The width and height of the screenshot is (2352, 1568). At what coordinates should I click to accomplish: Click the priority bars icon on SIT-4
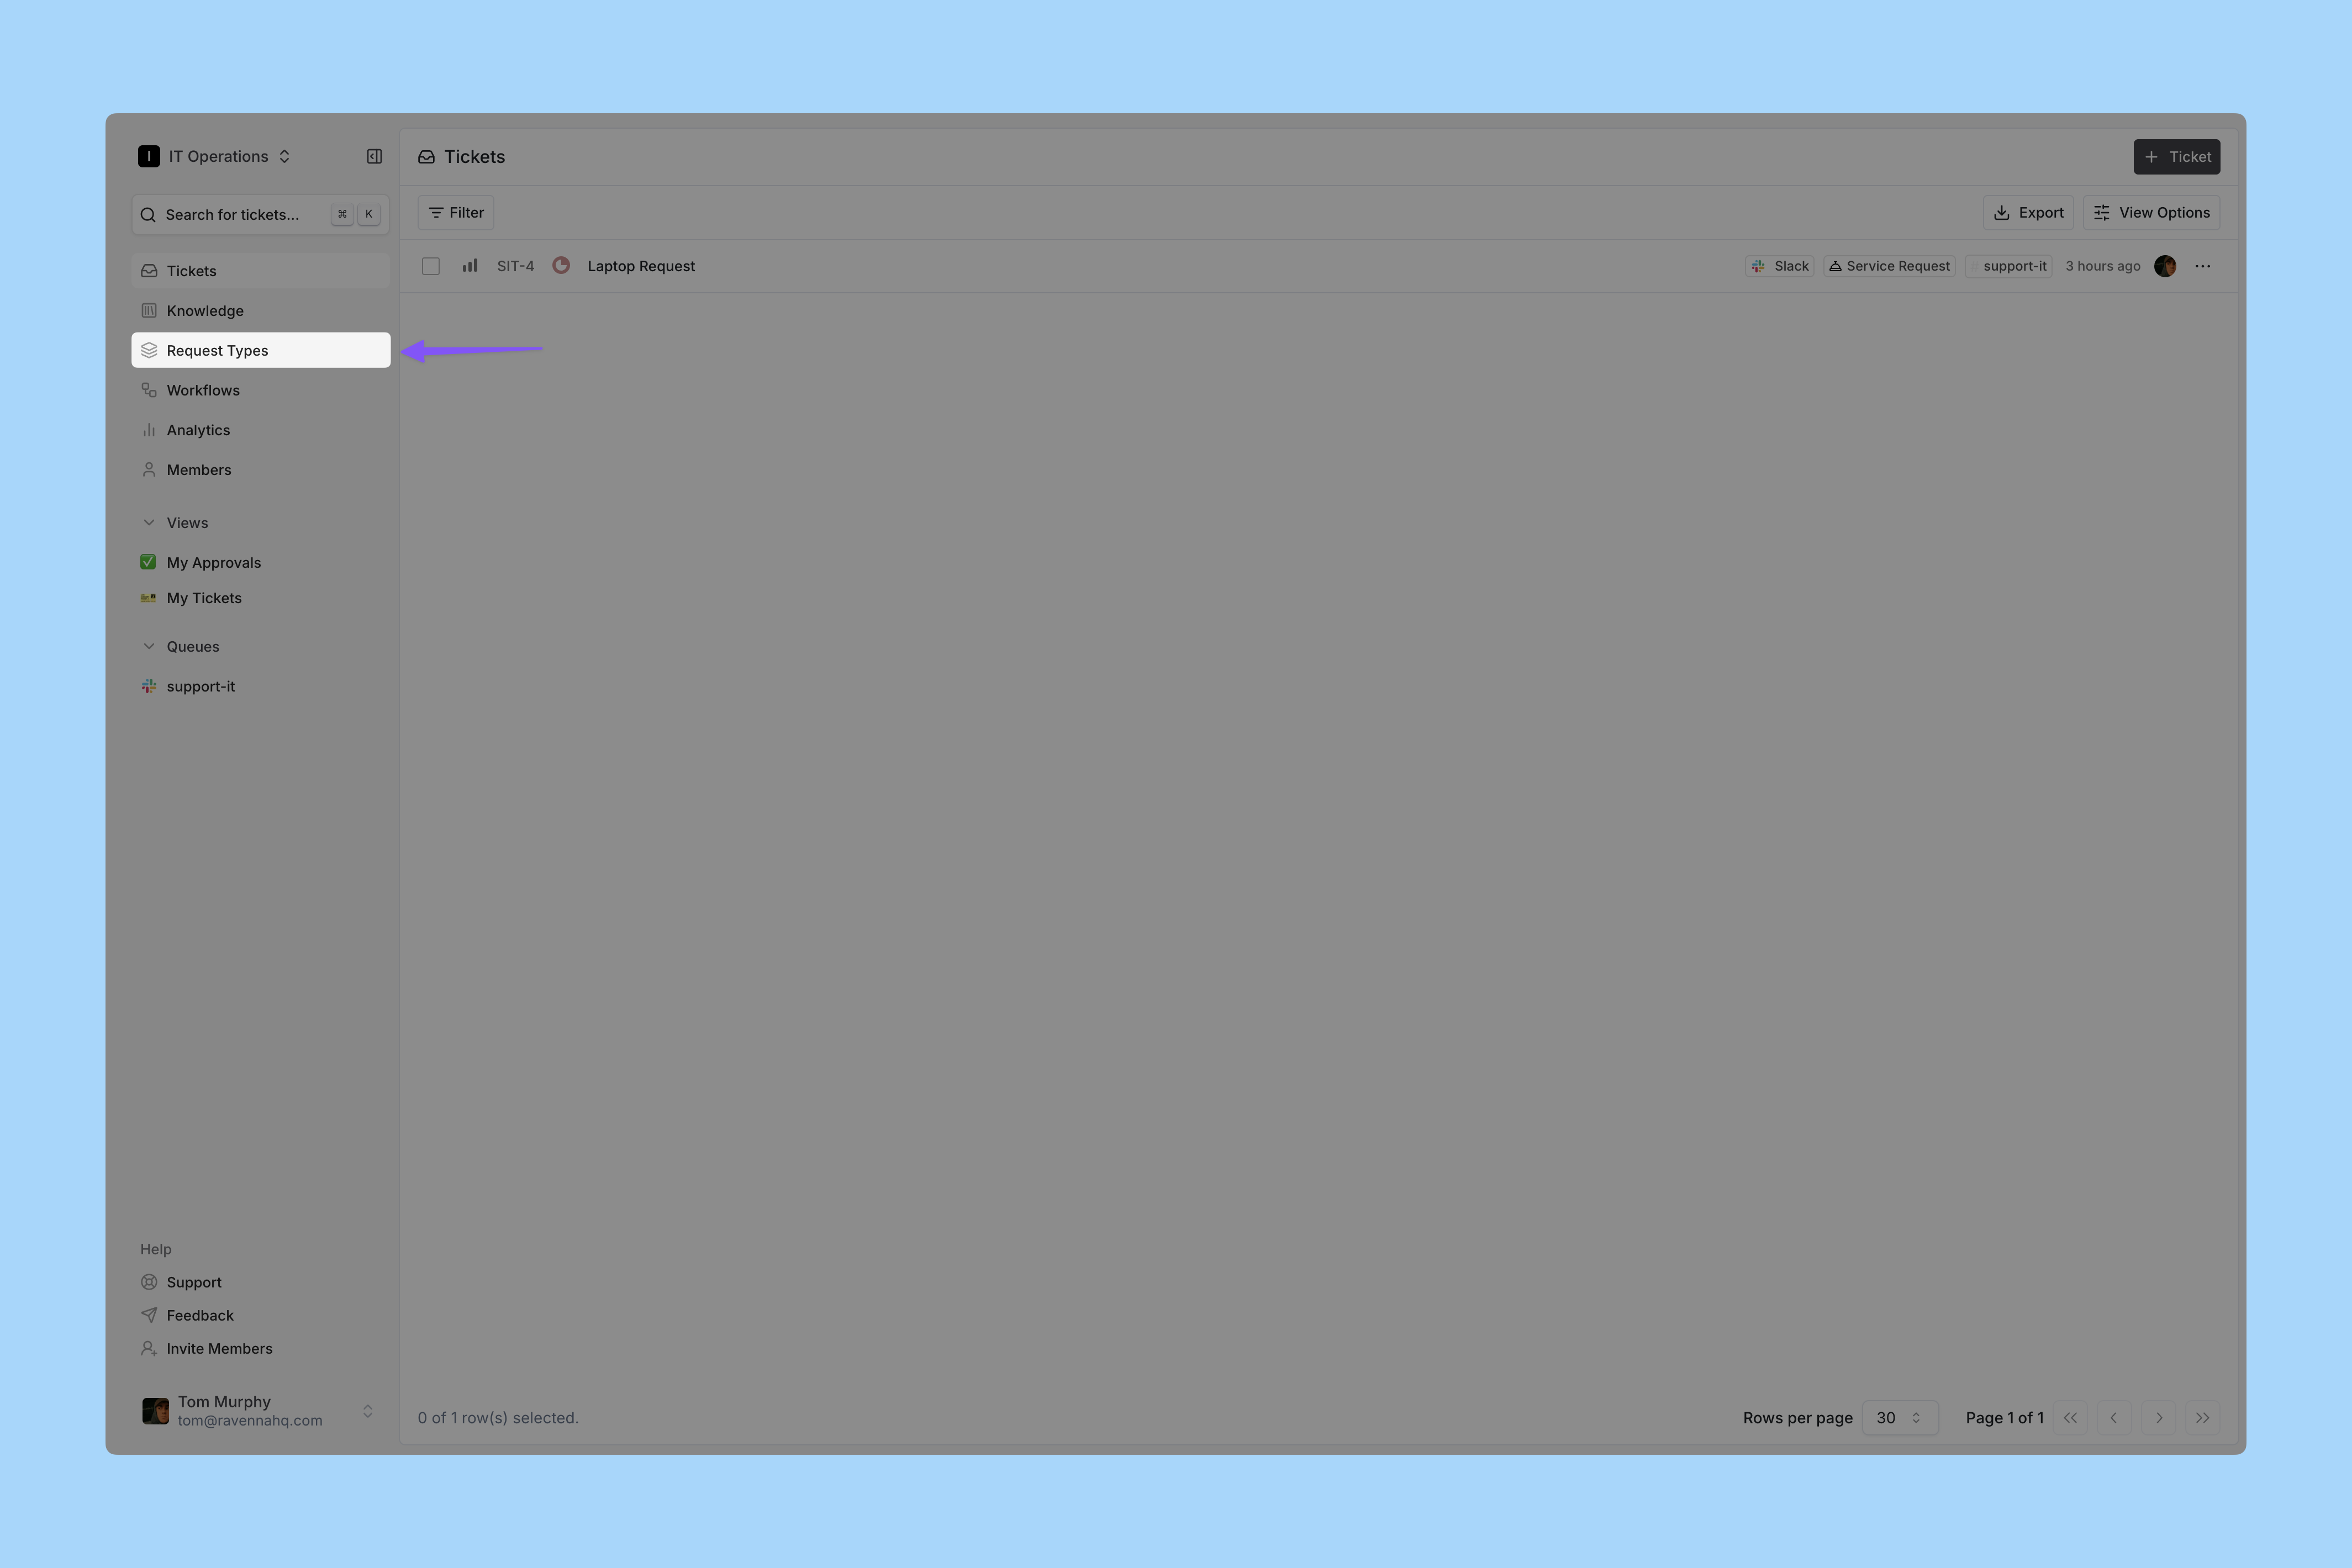[470, 266]
